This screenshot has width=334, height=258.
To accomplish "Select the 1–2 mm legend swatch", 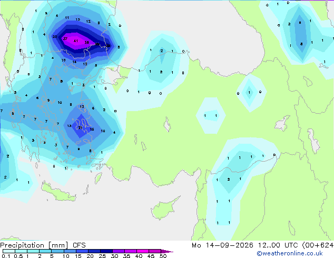I will (33, 251).
